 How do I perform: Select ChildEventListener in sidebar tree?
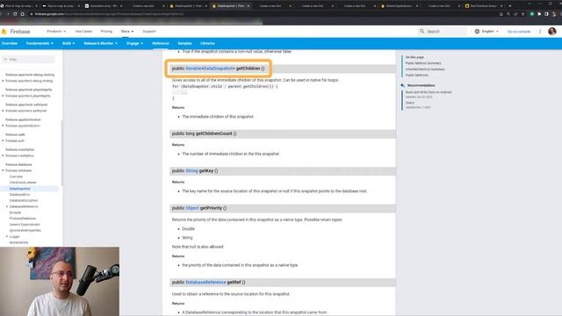pyautogui.click(x=23, y=183)
